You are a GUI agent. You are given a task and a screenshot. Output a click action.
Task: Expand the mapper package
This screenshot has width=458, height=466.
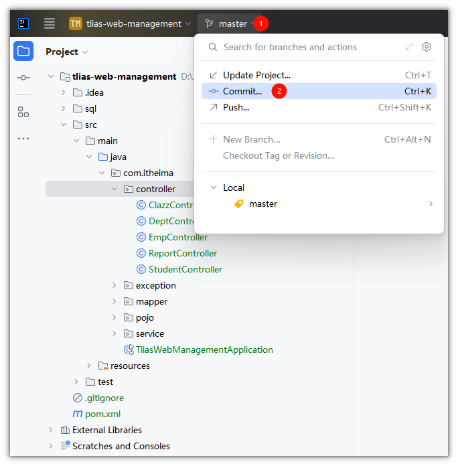[114, 301]
